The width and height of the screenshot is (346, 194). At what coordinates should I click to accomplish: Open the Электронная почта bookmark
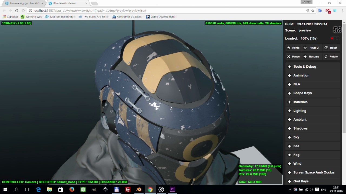(60, 17)
